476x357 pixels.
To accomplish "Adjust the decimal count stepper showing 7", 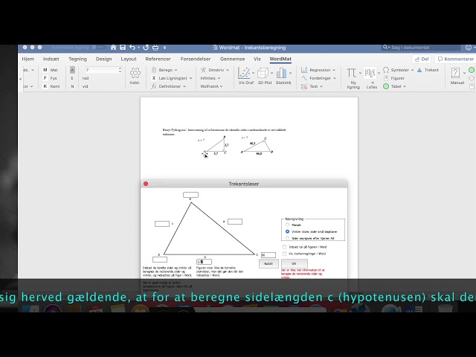I will (x=120, y=70).
